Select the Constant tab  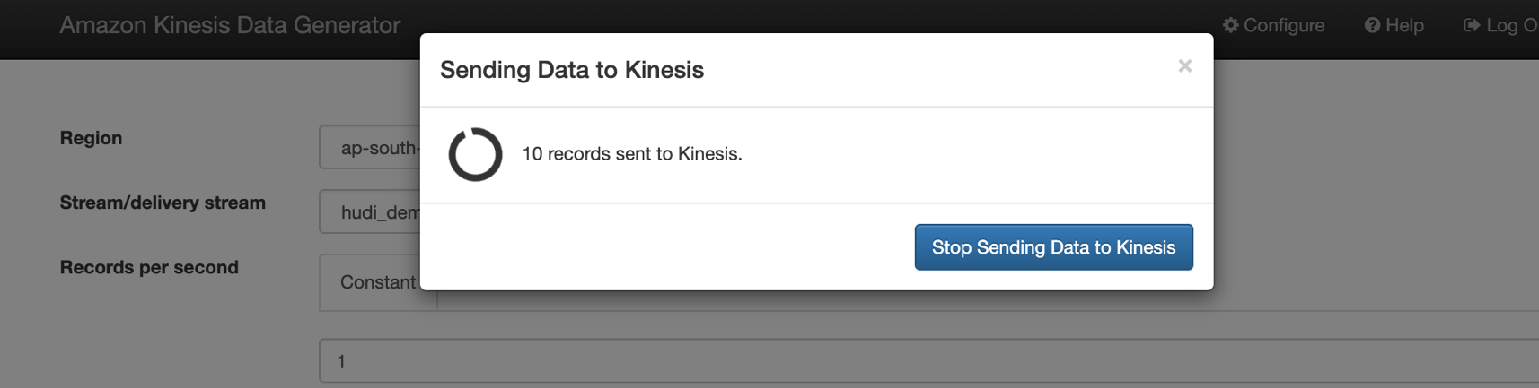point(377,282)
